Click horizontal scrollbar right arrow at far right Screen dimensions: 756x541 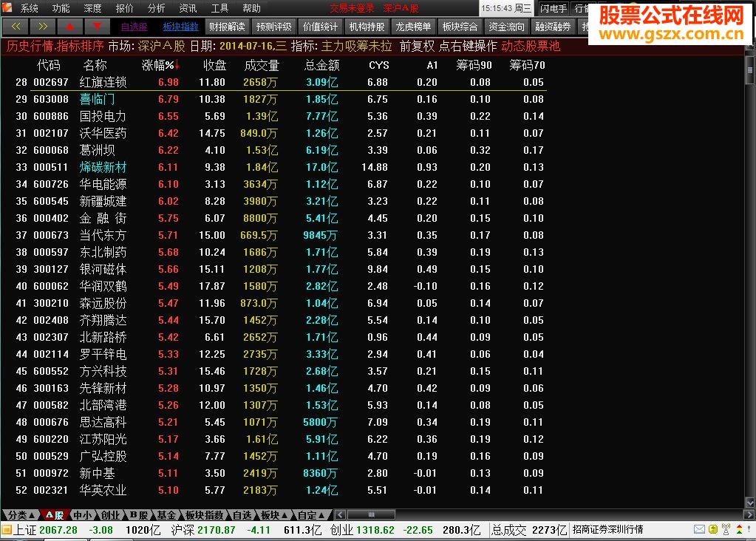click(749, 514)
